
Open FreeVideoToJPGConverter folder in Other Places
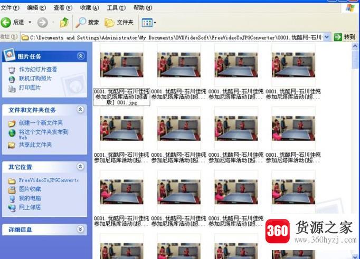tap(49, 180)
